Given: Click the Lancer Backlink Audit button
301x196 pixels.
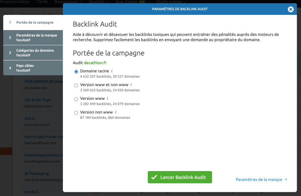Looking at the screenshot, I should 180,177.
